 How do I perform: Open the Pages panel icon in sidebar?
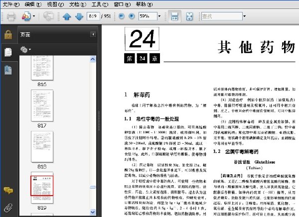(8, 52)
